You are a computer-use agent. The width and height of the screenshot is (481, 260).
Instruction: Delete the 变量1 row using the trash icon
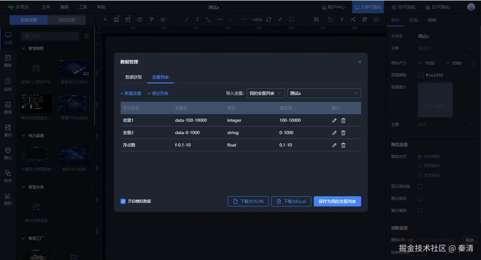coord(343,120)
